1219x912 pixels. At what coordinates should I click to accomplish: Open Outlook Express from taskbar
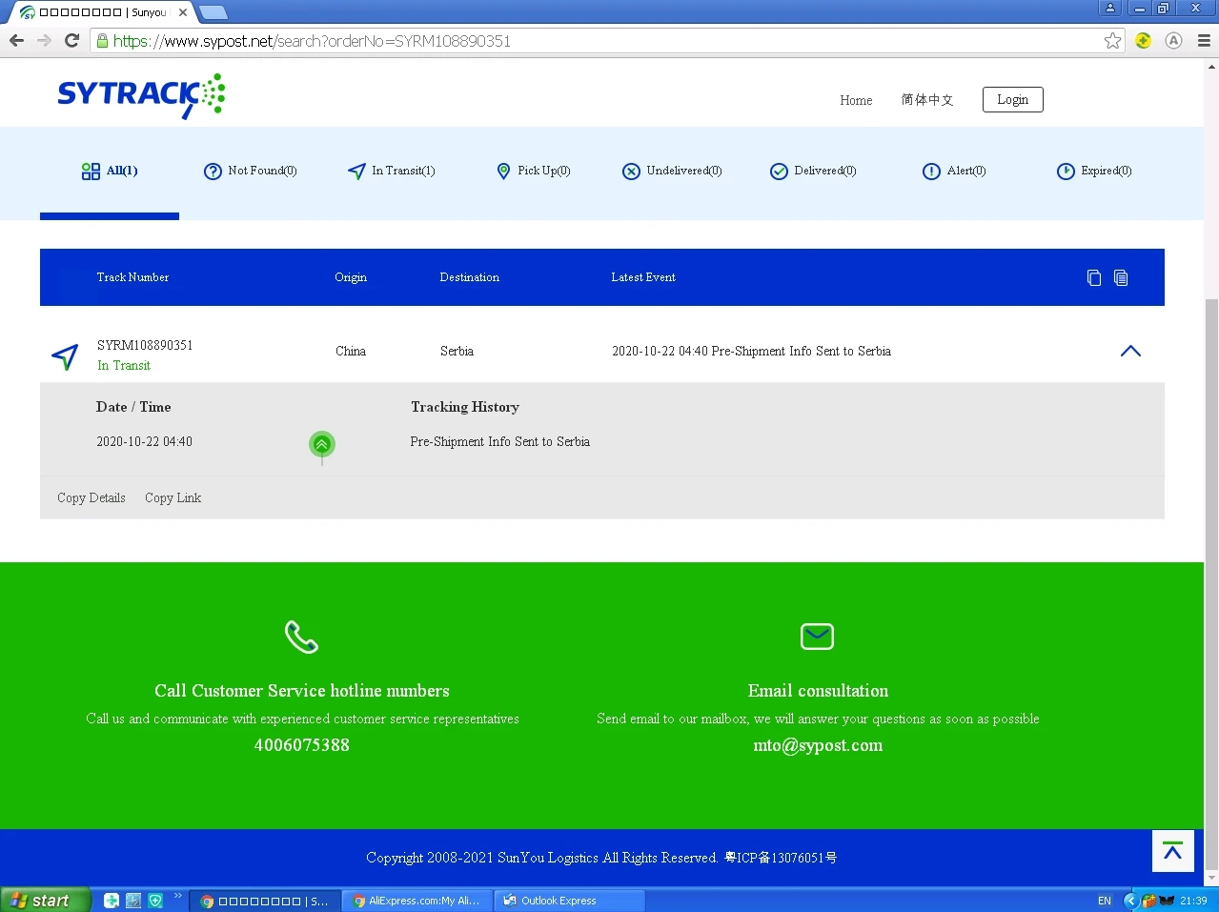click(x=569, y=901)
